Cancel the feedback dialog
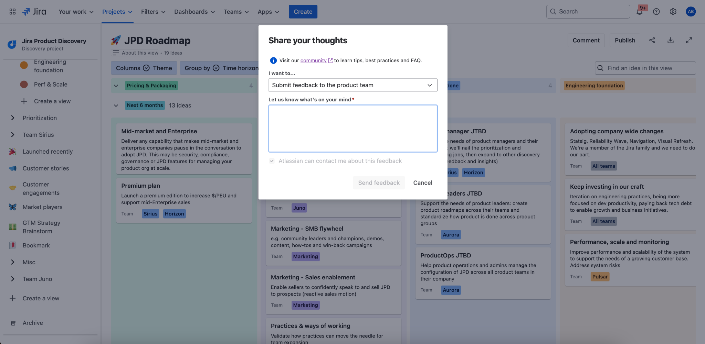The height and width of the screenshot is (344, 705). point(422,183)
